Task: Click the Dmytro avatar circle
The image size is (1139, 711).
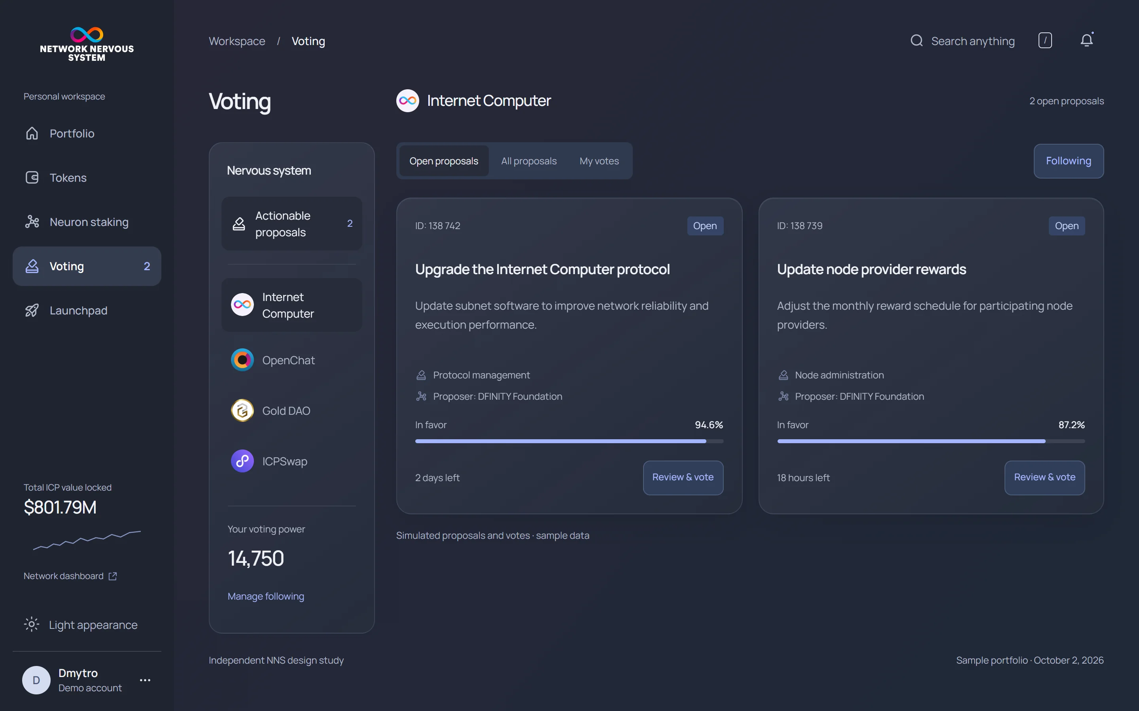Action: 36,680
